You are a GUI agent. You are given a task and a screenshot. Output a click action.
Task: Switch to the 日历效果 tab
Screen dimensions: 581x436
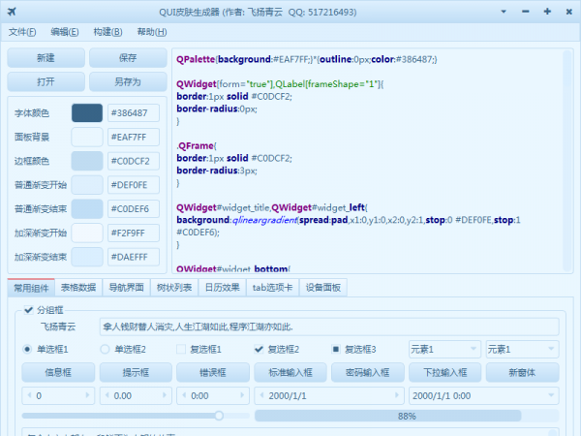pyautogui.click(x=222, y=287)
